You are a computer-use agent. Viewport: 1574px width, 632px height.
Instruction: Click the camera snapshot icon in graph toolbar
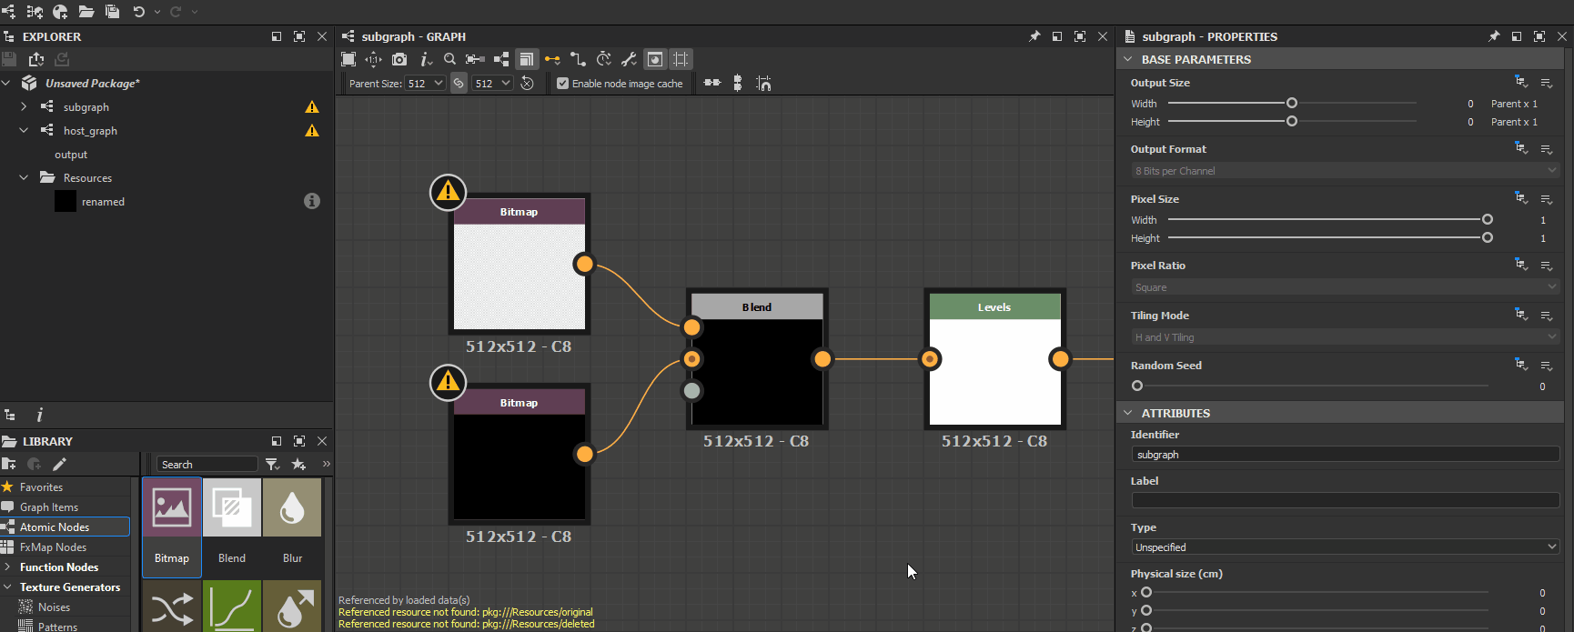(x=399, y=59)
